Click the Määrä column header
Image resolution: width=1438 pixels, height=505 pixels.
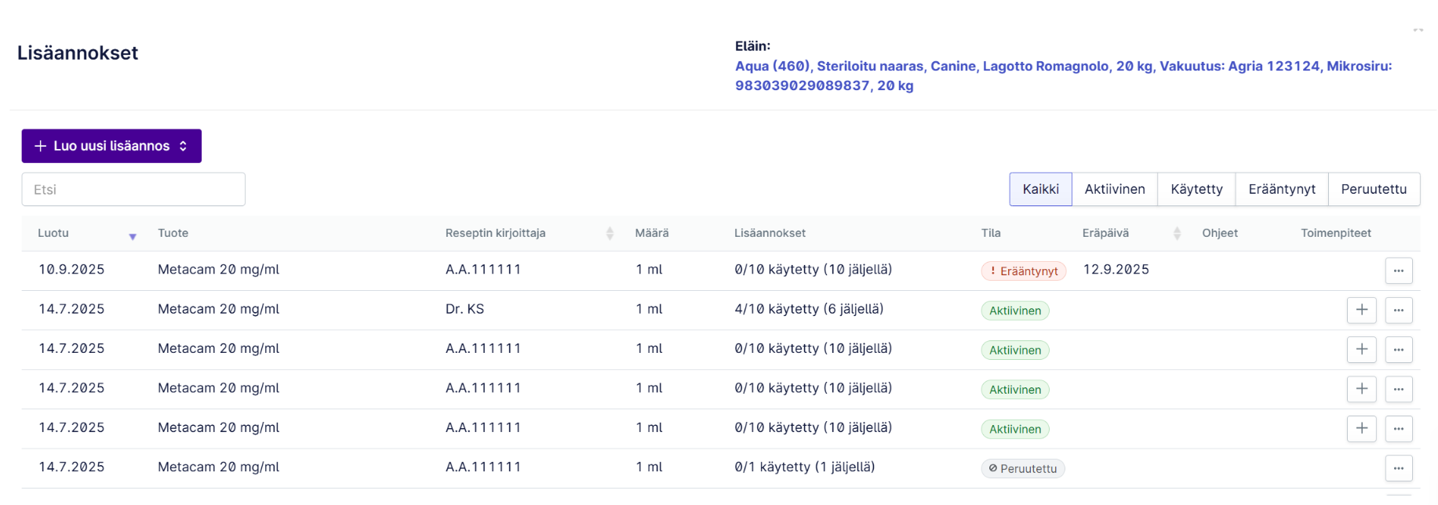(x=652, y=233)
